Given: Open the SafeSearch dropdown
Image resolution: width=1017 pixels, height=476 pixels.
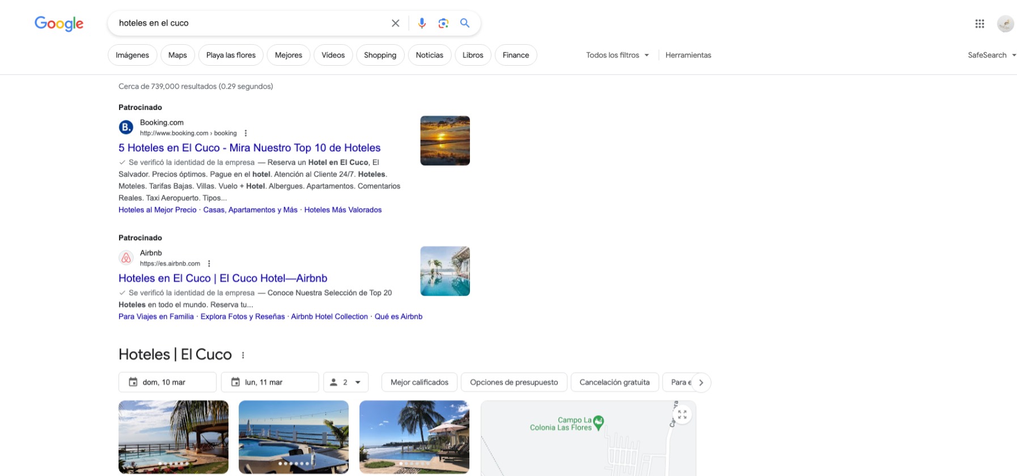Looking at the screenshot, I should tap(991, 55).
